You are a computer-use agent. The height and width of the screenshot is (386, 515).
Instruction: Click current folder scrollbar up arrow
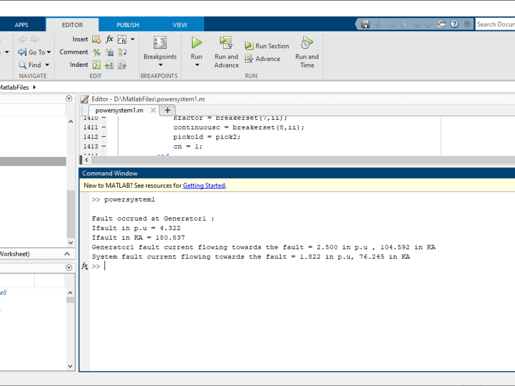pos(71,121)
